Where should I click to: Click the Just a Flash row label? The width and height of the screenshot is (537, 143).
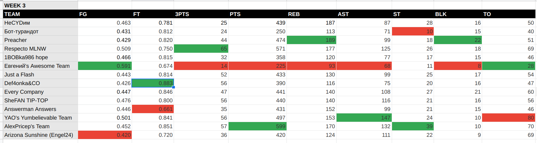(40, 75)
